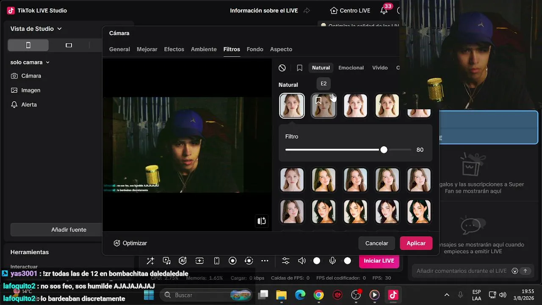Click the Optimizar button
This screenshot has width=542, height=305.
coord(130,243)
